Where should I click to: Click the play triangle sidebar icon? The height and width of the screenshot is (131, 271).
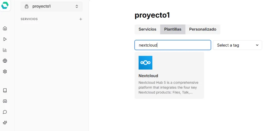5,39
